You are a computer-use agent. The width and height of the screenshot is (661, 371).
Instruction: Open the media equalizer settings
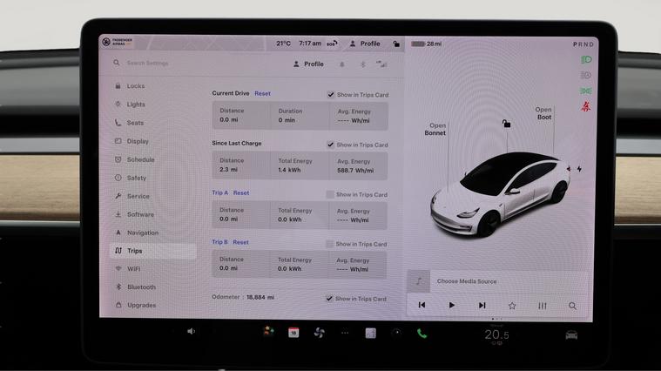click(542, 306)
